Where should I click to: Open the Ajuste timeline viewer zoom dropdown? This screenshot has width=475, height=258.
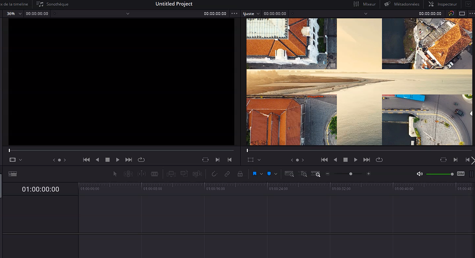[x=252, y=13]
